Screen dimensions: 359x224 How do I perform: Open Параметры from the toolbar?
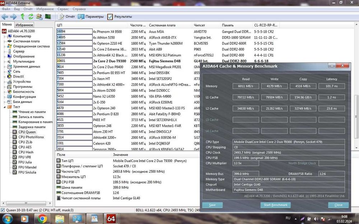point(91,16)
